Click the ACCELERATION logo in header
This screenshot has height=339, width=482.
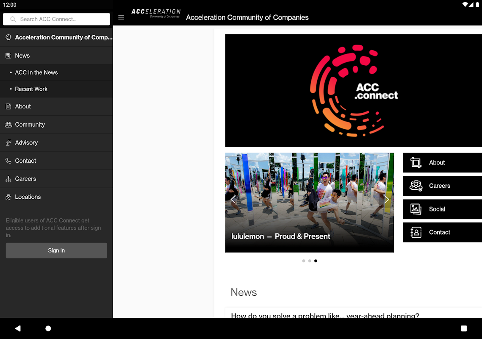156,13
